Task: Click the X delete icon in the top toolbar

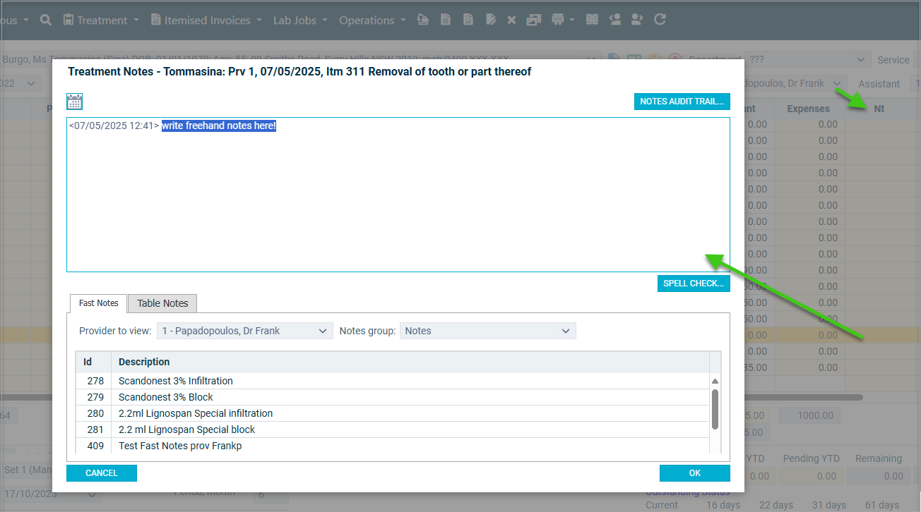Action: 511,20
